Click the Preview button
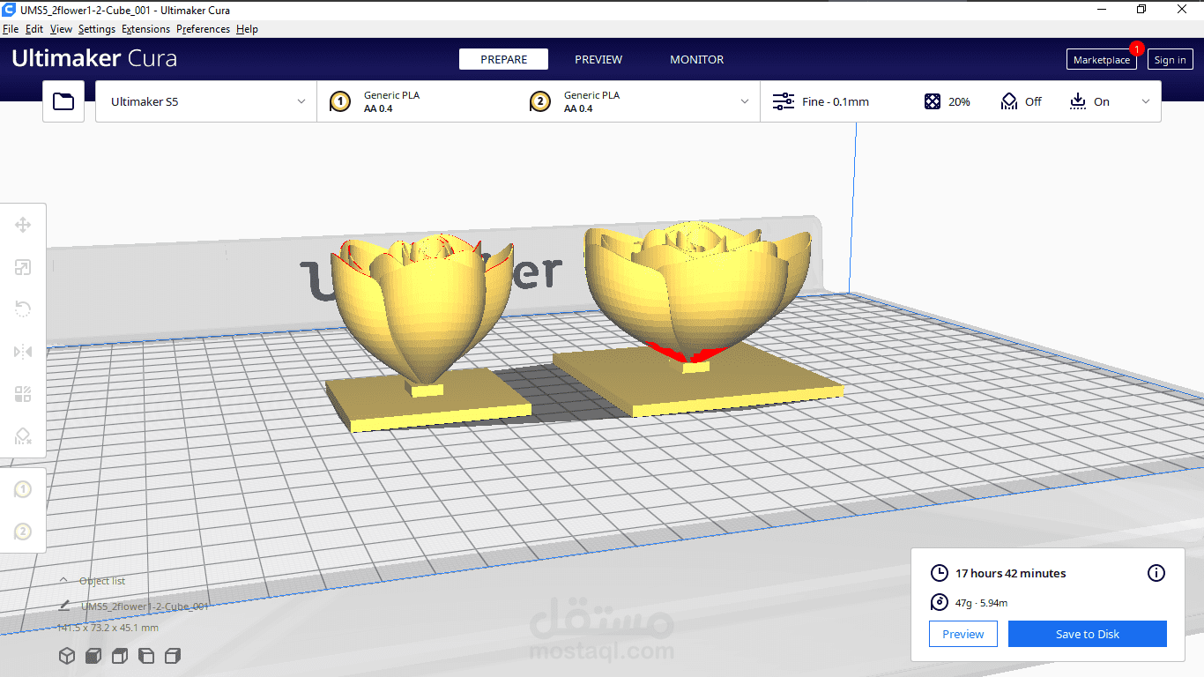 coord(963,634)
